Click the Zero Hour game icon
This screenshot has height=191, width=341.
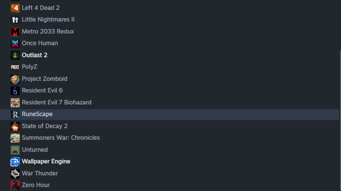[x=15, y=185]
